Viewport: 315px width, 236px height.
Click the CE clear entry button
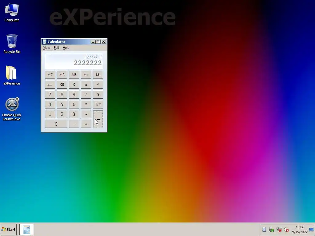(x=62, y=85)
